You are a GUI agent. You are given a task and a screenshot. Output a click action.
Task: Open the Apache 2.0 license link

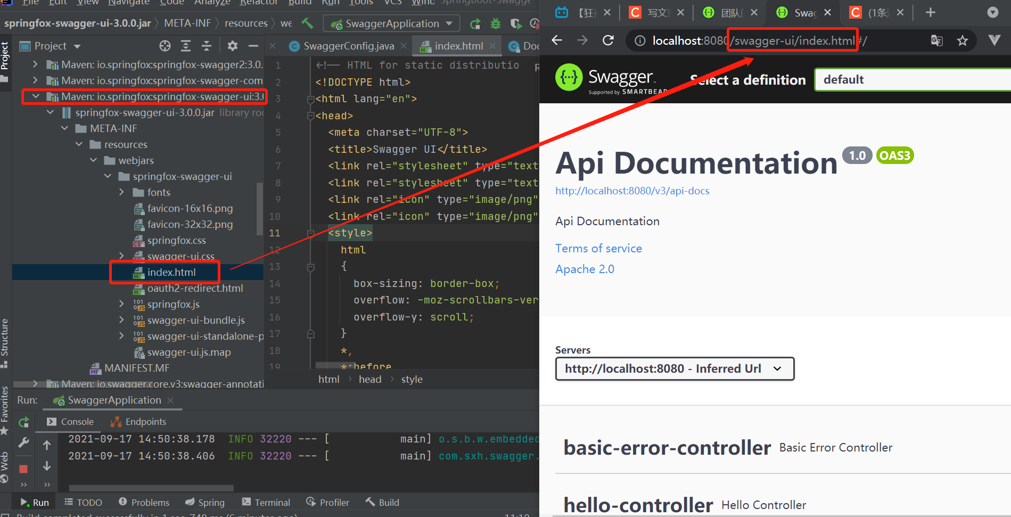[585, 269]
